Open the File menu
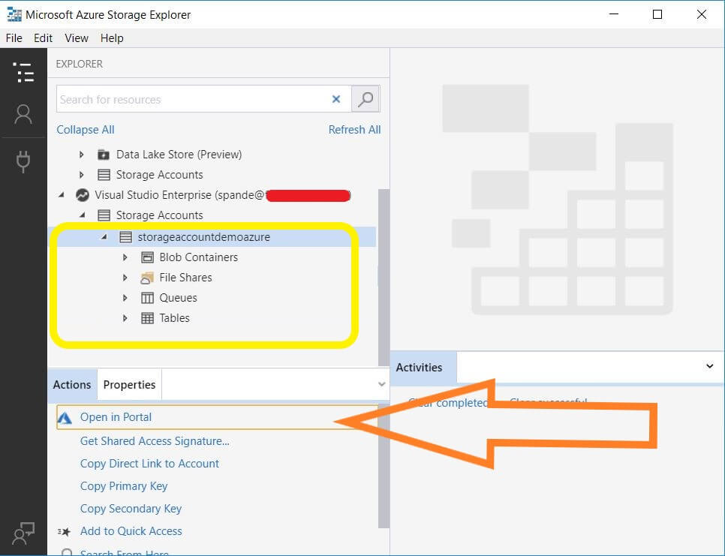 click(x=14, y=38)
